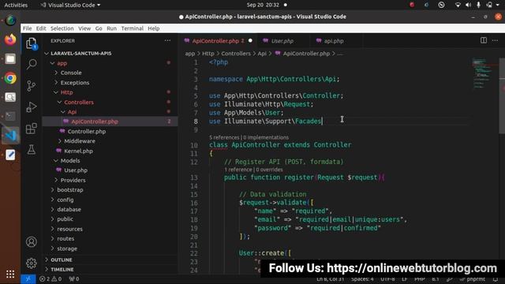Click the code minimap overview
The width and height of the screenshot is (505, 284).
pos(482,73)
